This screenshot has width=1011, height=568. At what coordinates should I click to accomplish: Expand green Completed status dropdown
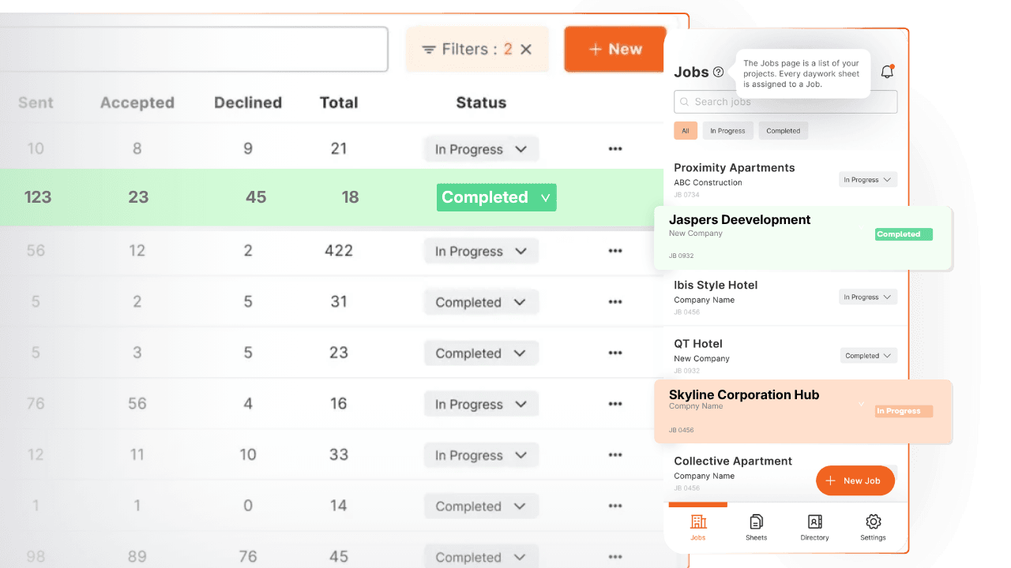click(496, 197)
